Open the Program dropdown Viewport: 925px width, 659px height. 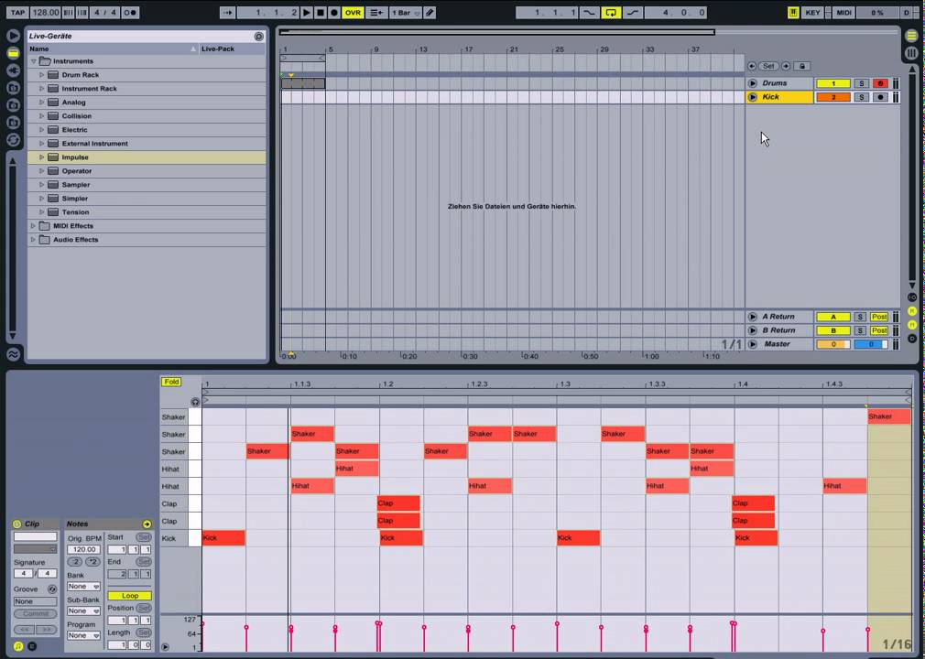(x=83, y=635)
